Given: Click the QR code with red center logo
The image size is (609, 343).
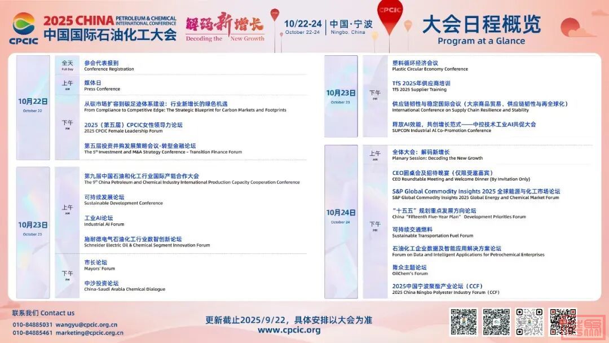Looking at the screenshot, I should [x=563, y=322].
